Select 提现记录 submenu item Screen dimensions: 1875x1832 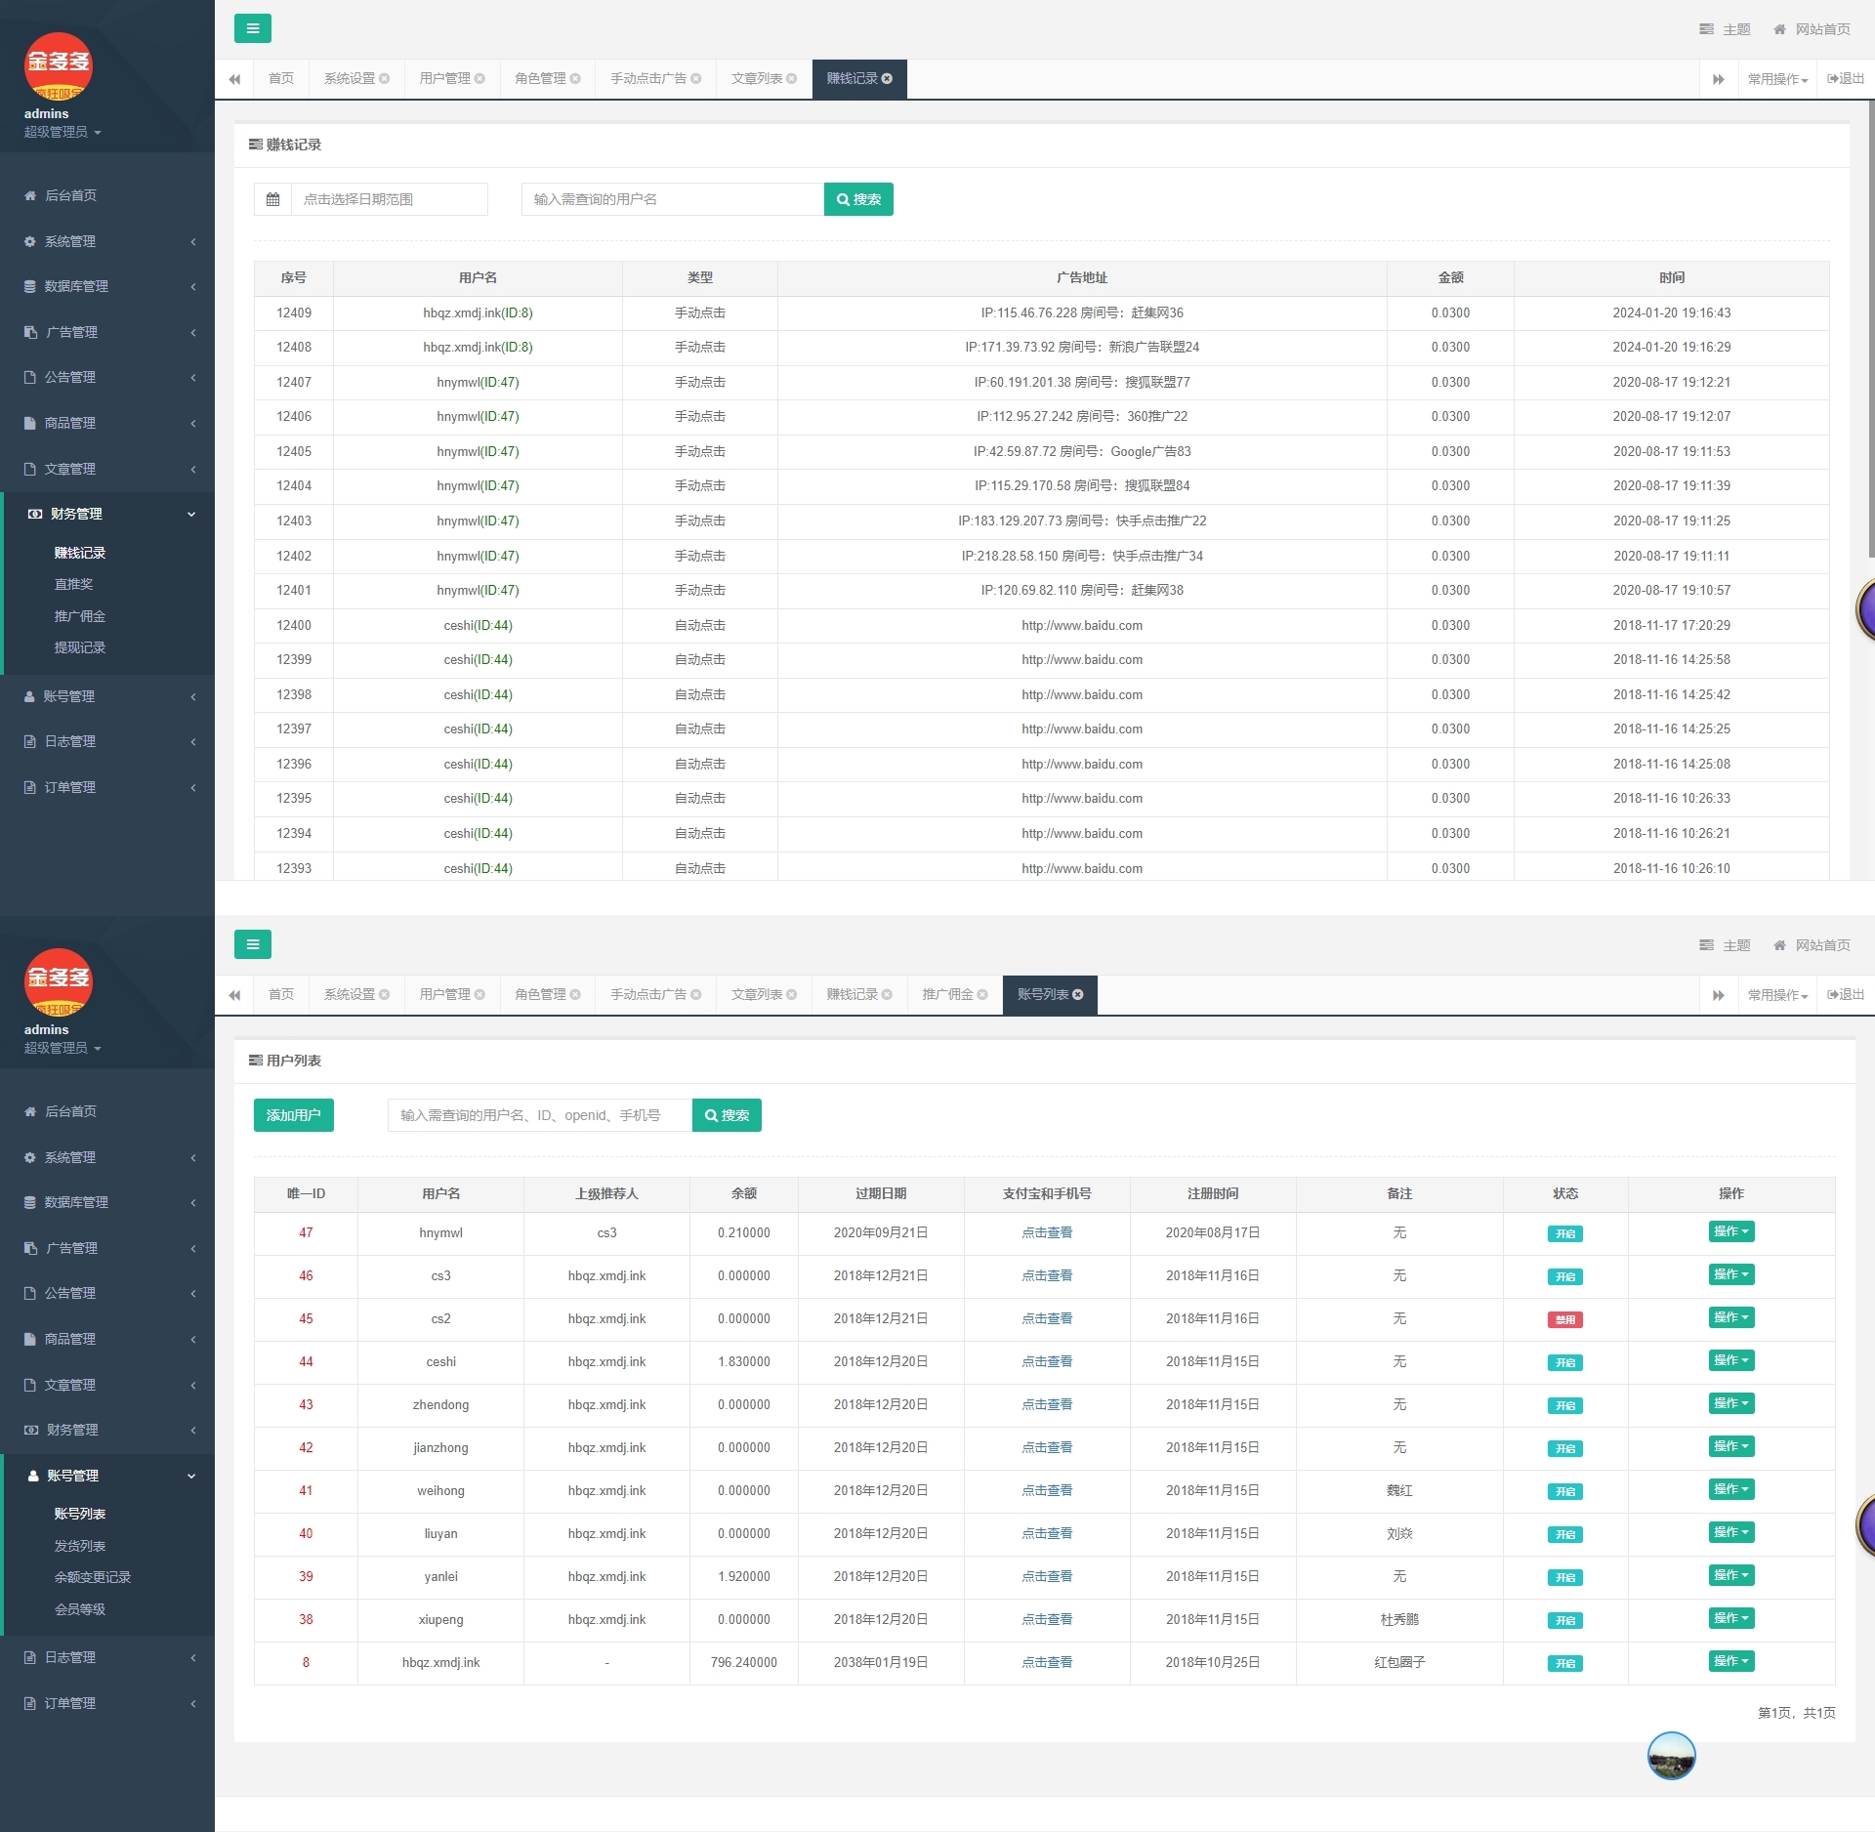[79, 647]
